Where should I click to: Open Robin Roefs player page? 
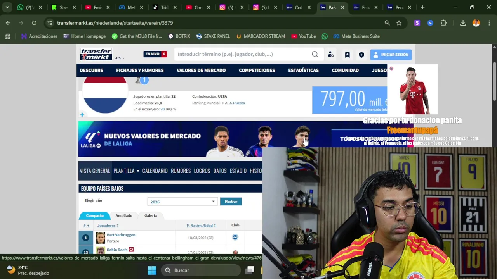coord(117,250)
